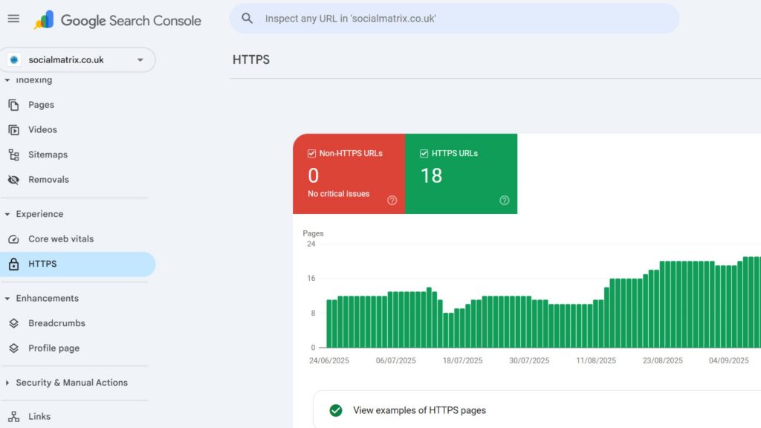761x428 pixels.
Task: Click the Removals eye-slash icon
Action: coord(13,180)
